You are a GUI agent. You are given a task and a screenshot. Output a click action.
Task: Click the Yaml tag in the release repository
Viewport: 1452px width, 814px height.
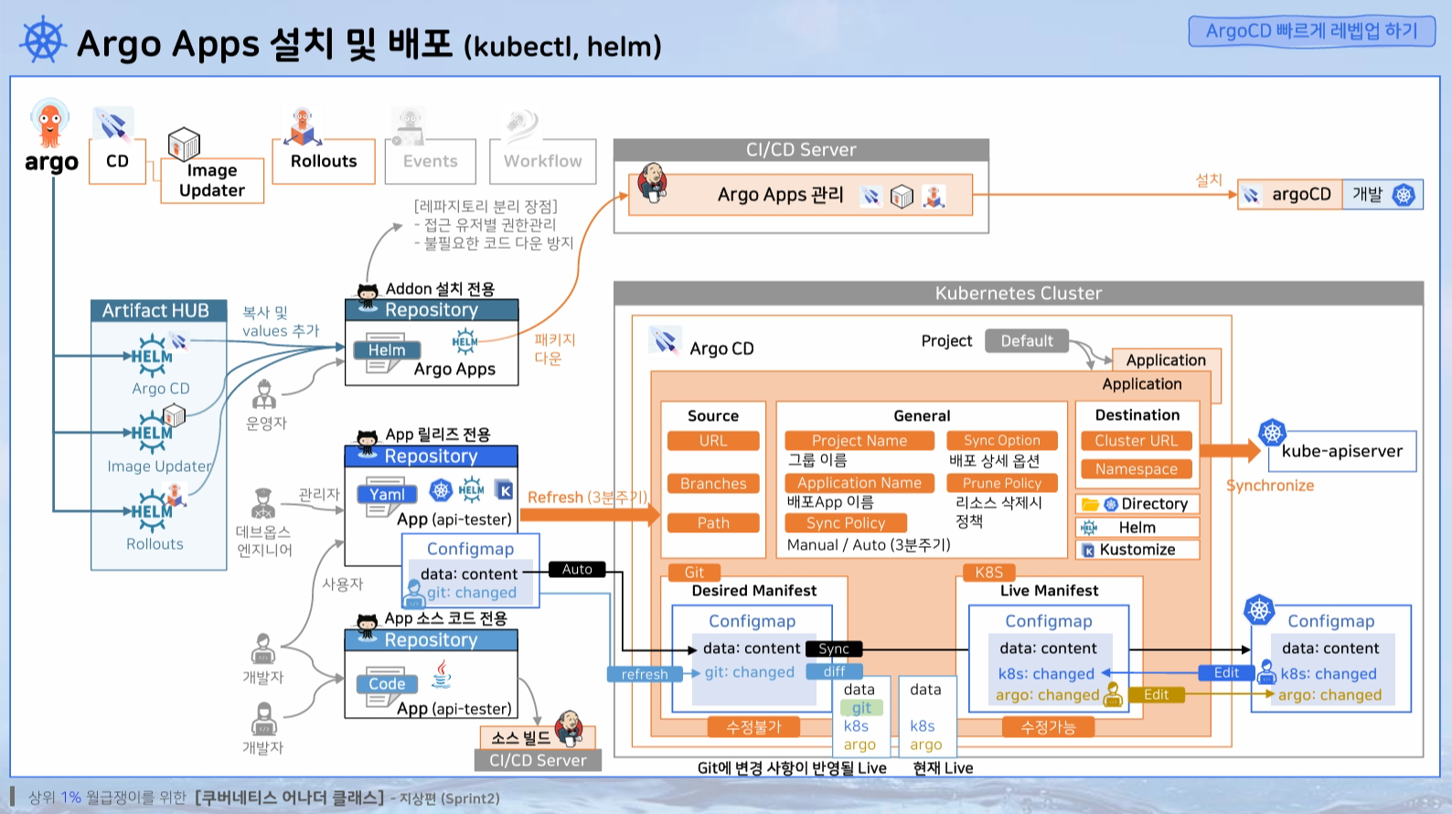tap(387, 494)
